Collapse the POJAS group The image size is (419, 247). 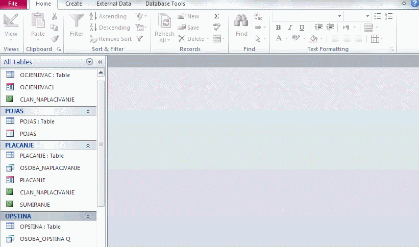pyautogui.click(x=88, y=111)
